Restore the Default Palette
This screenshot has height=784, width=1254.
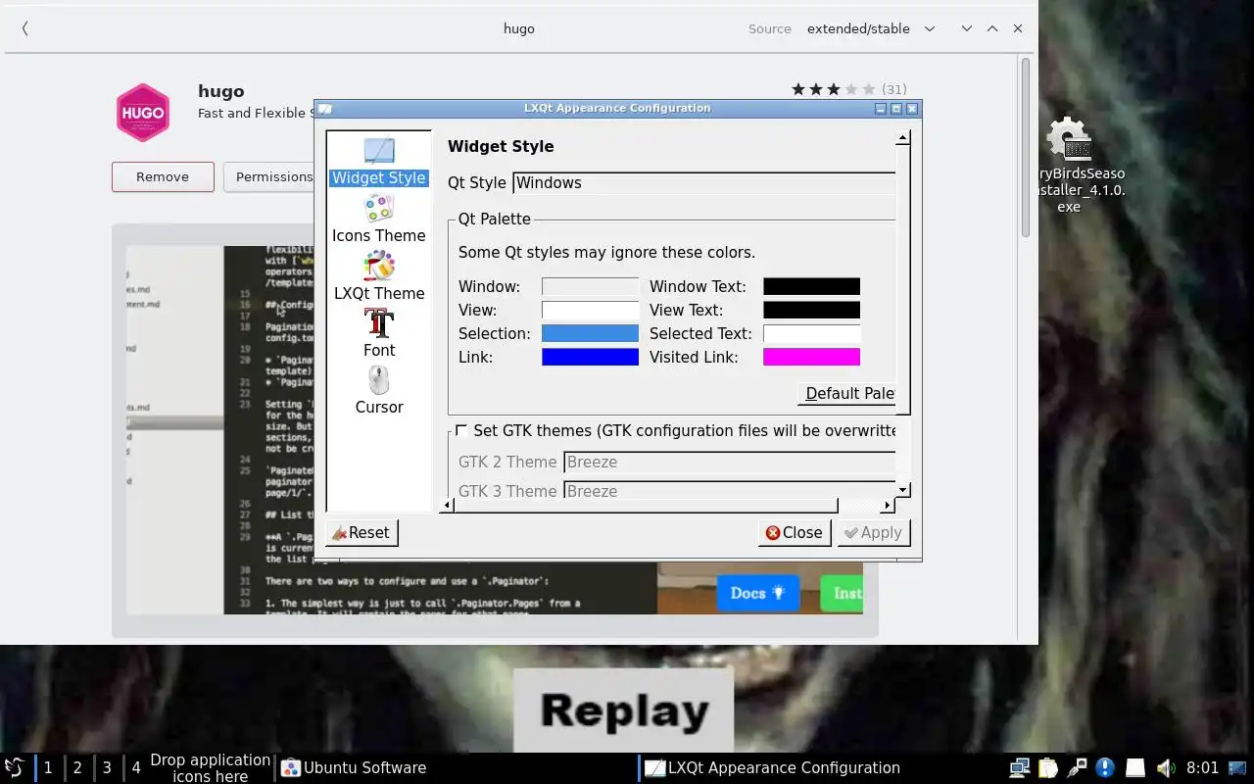point(848,394)
